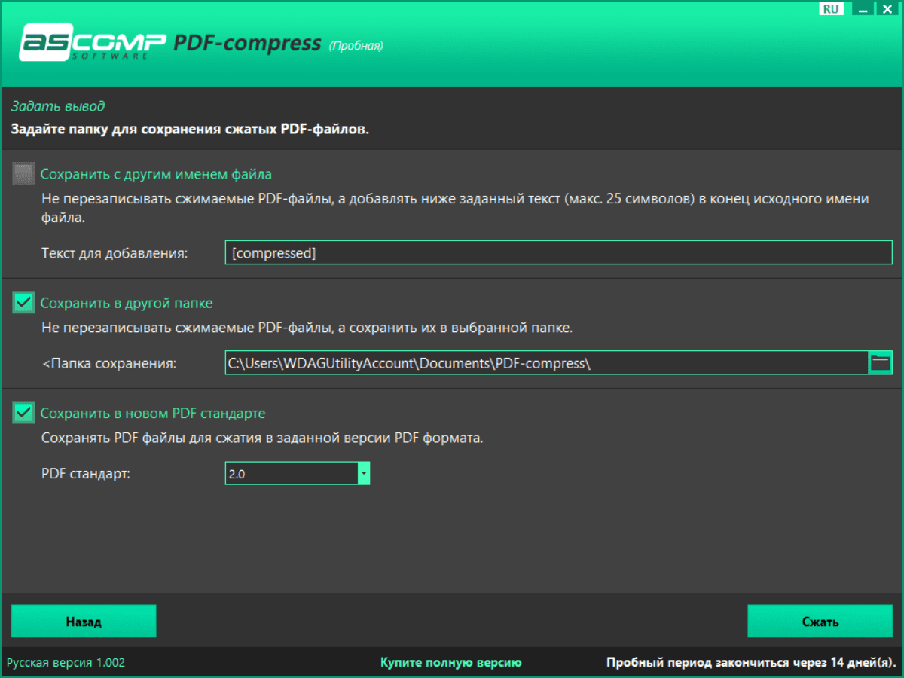The width and height of the screenshot is (904, 678).
Task: Enable 'Сохранить с другим именем файла' checkbox
Action: 24,174
